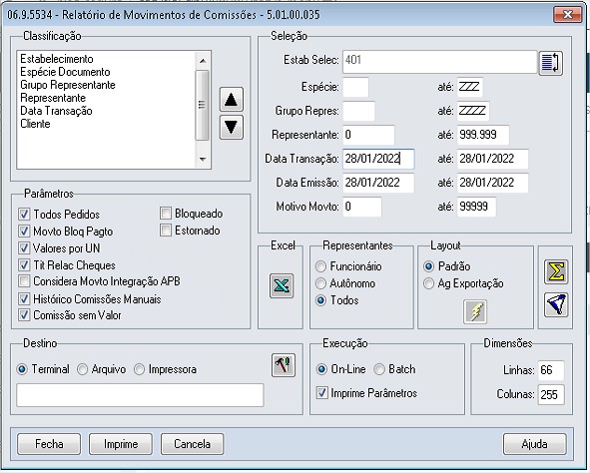Click Motivo Movto start field
The height and width of the screenshot is (473, 590).
(362, 207)
